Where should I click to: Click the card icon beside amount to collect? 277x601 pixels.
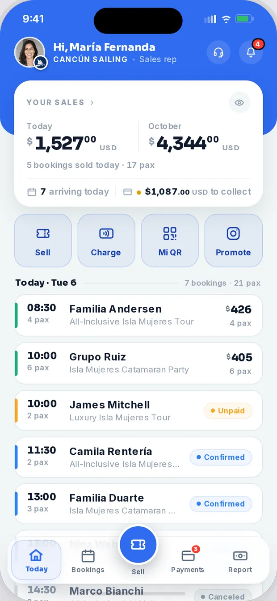click(127, 192)
